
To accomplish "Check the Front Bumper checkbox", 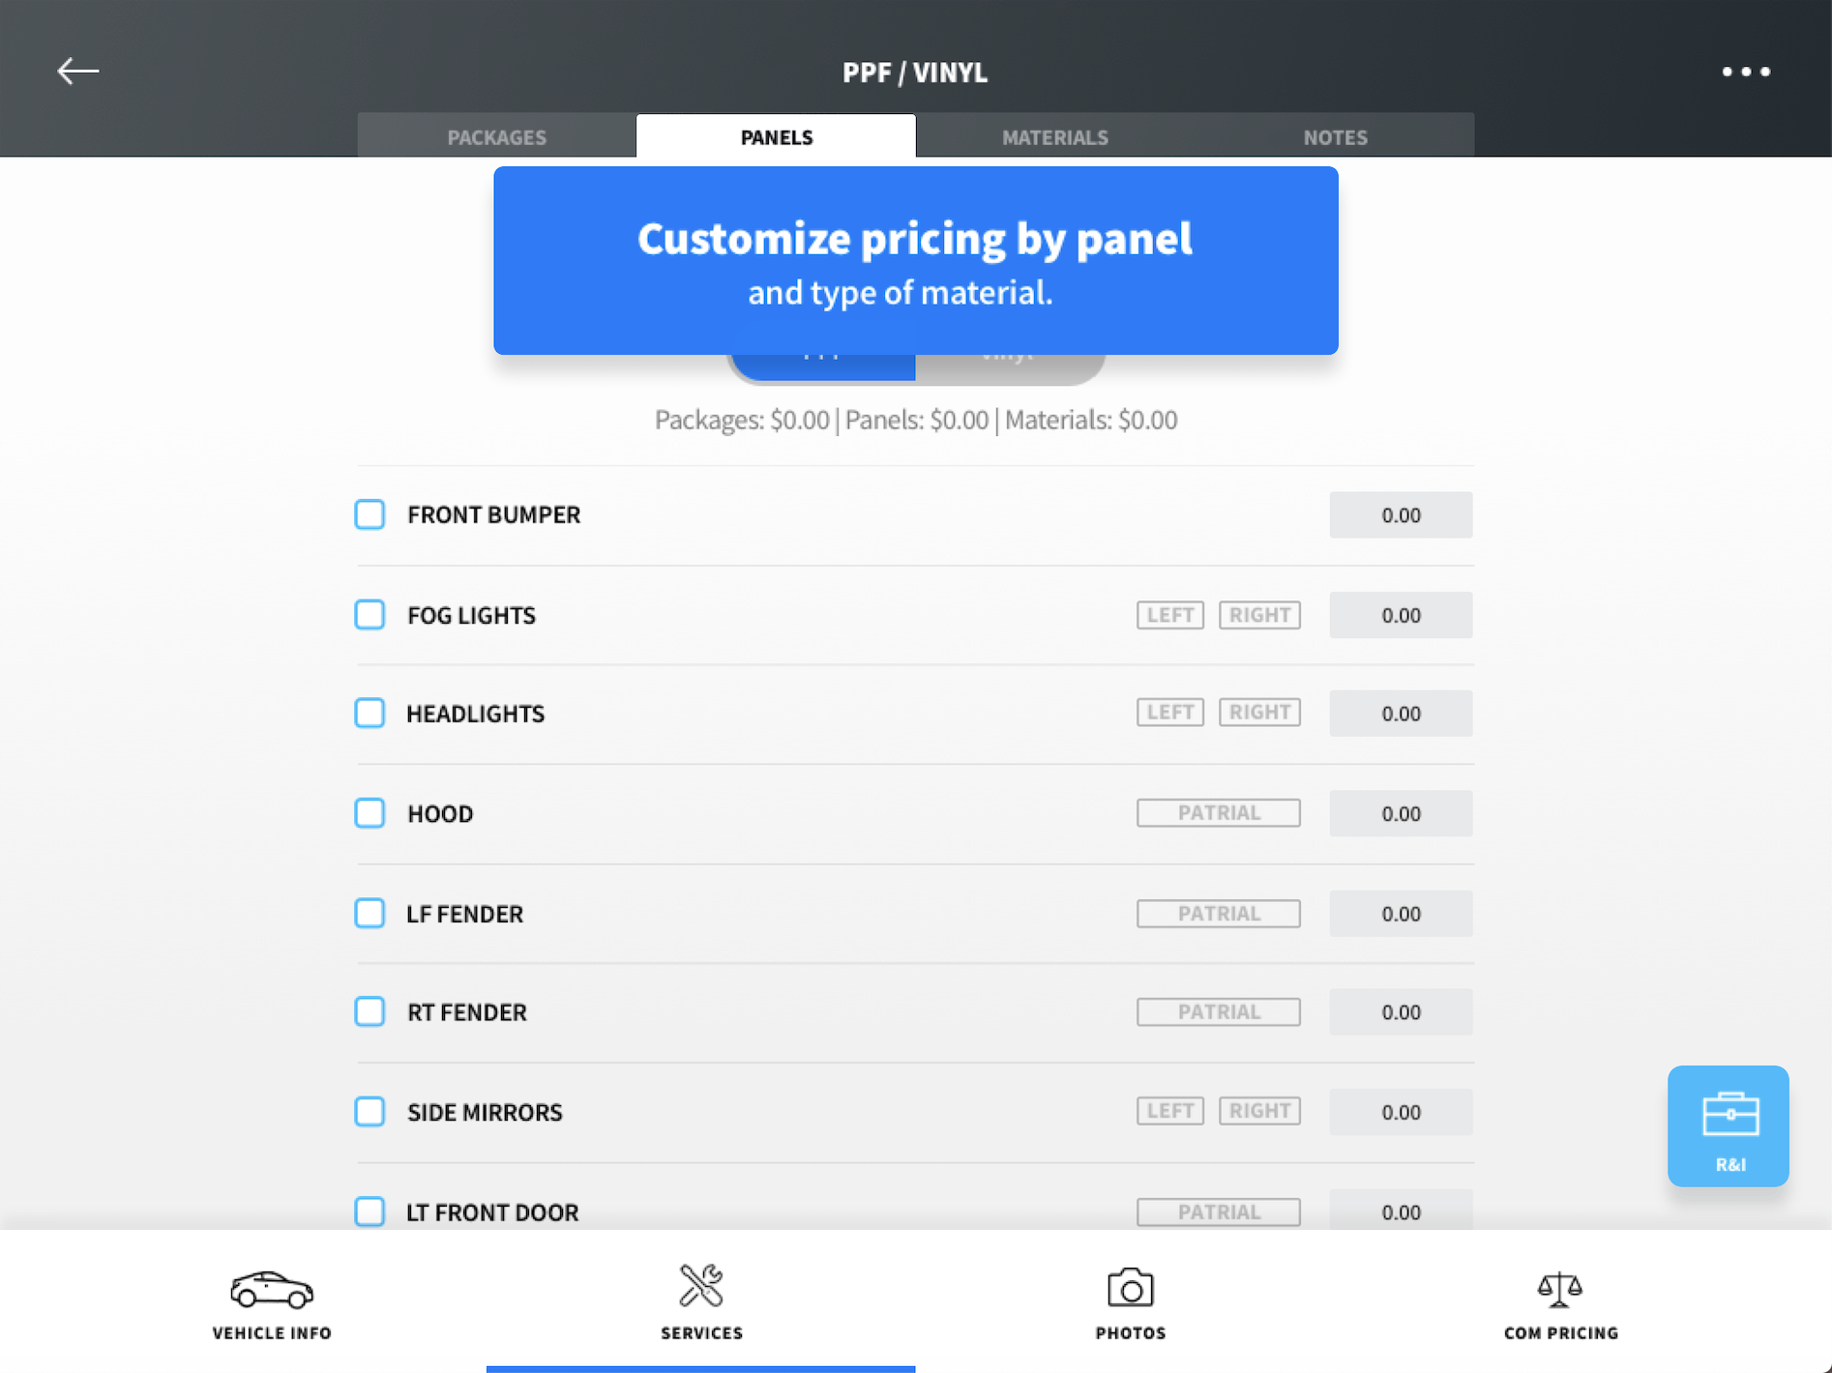I will point(369,514).
